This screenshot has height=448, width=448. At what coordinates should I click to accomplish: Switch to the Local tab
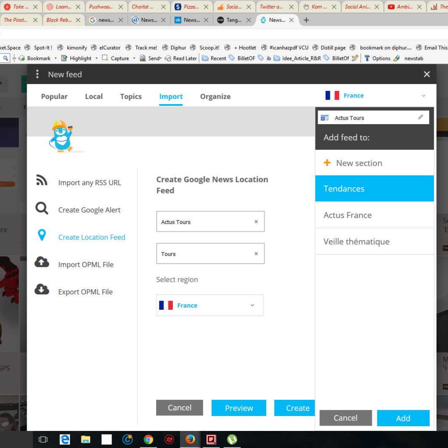[94, 97]
